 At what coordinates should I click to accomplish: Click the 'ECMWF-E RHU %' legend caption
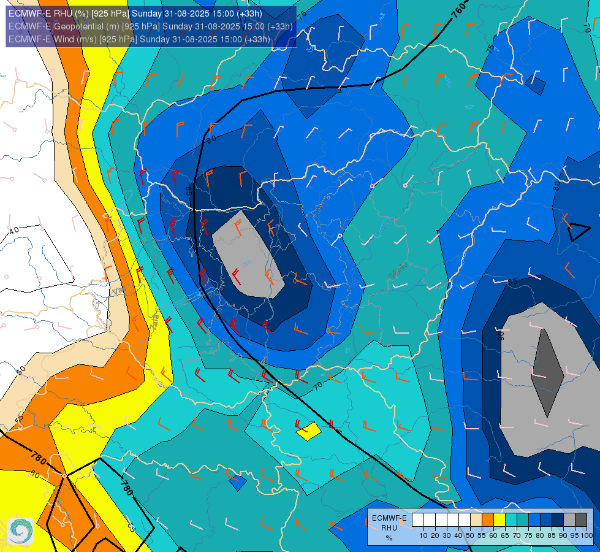click(x=389, y=528)
